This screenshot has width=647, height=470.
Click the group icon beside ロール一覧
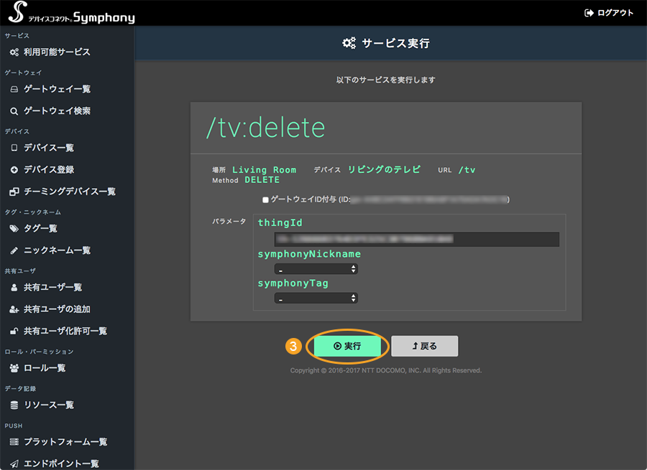pyautogui.click(x=14, y=368)
